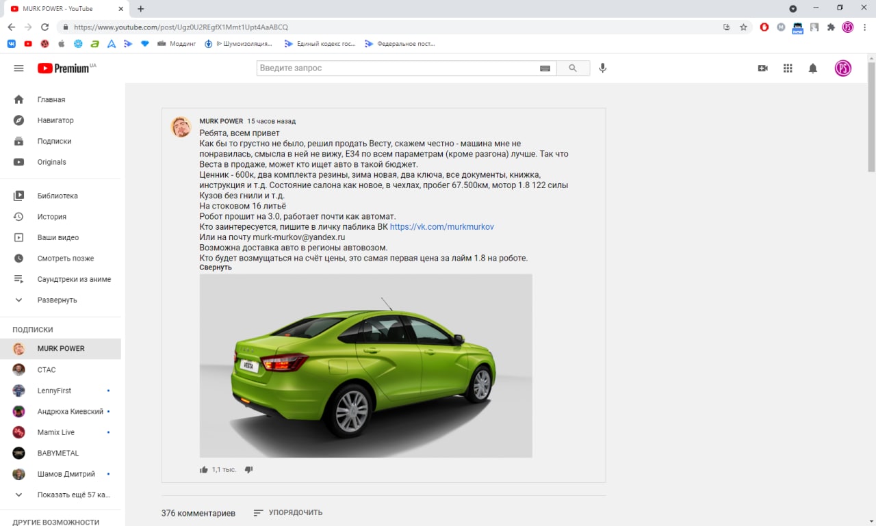This screenshot has width=876, height=526.
Task: Open the YouTube apps grid icon
Action: (788, 68)
